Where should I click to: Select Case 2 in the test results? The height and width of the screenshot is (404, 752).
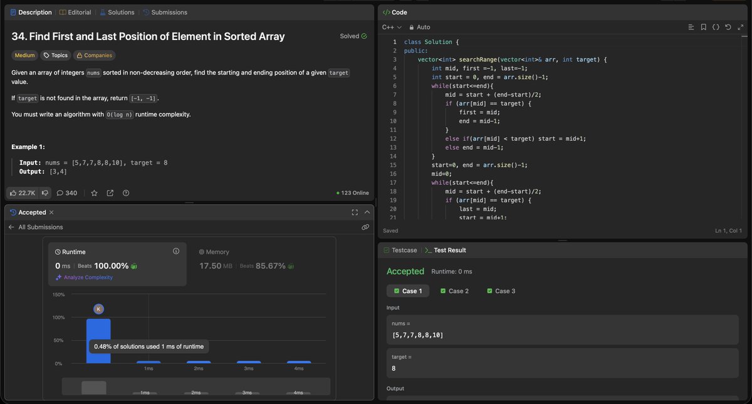[x=455, y=291]
